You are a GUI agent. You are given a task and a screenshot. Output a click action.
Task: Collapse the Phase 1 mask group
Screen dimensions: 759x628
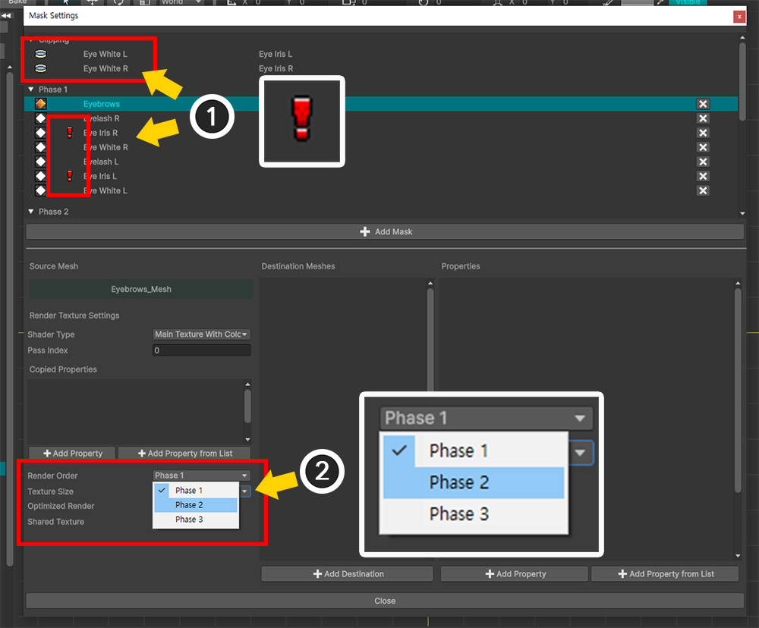point(31,89)
